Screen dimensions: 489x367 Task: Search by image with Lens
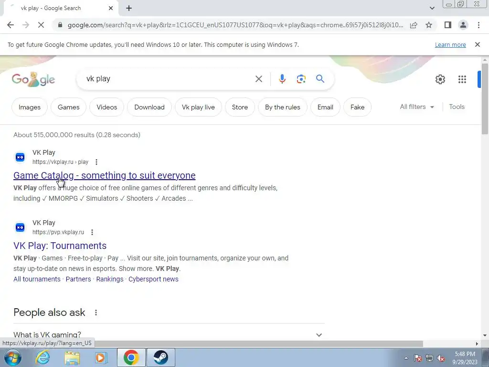(x=301, y=79)
